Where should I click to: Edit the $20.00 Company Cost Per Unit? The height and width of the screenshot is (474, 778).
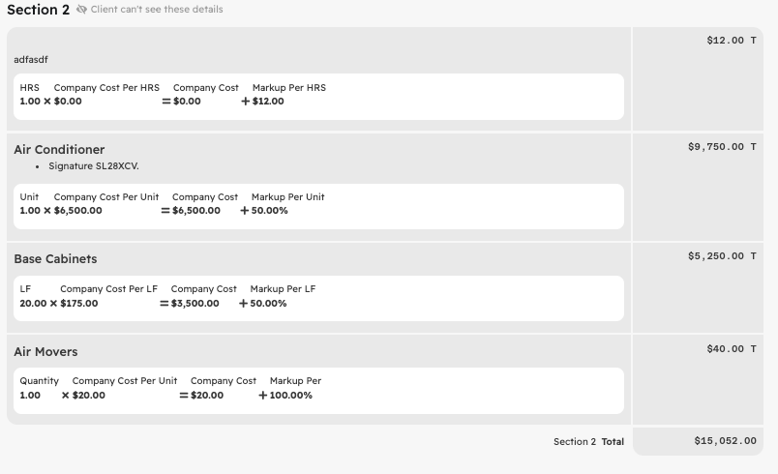tap(88, 395)
